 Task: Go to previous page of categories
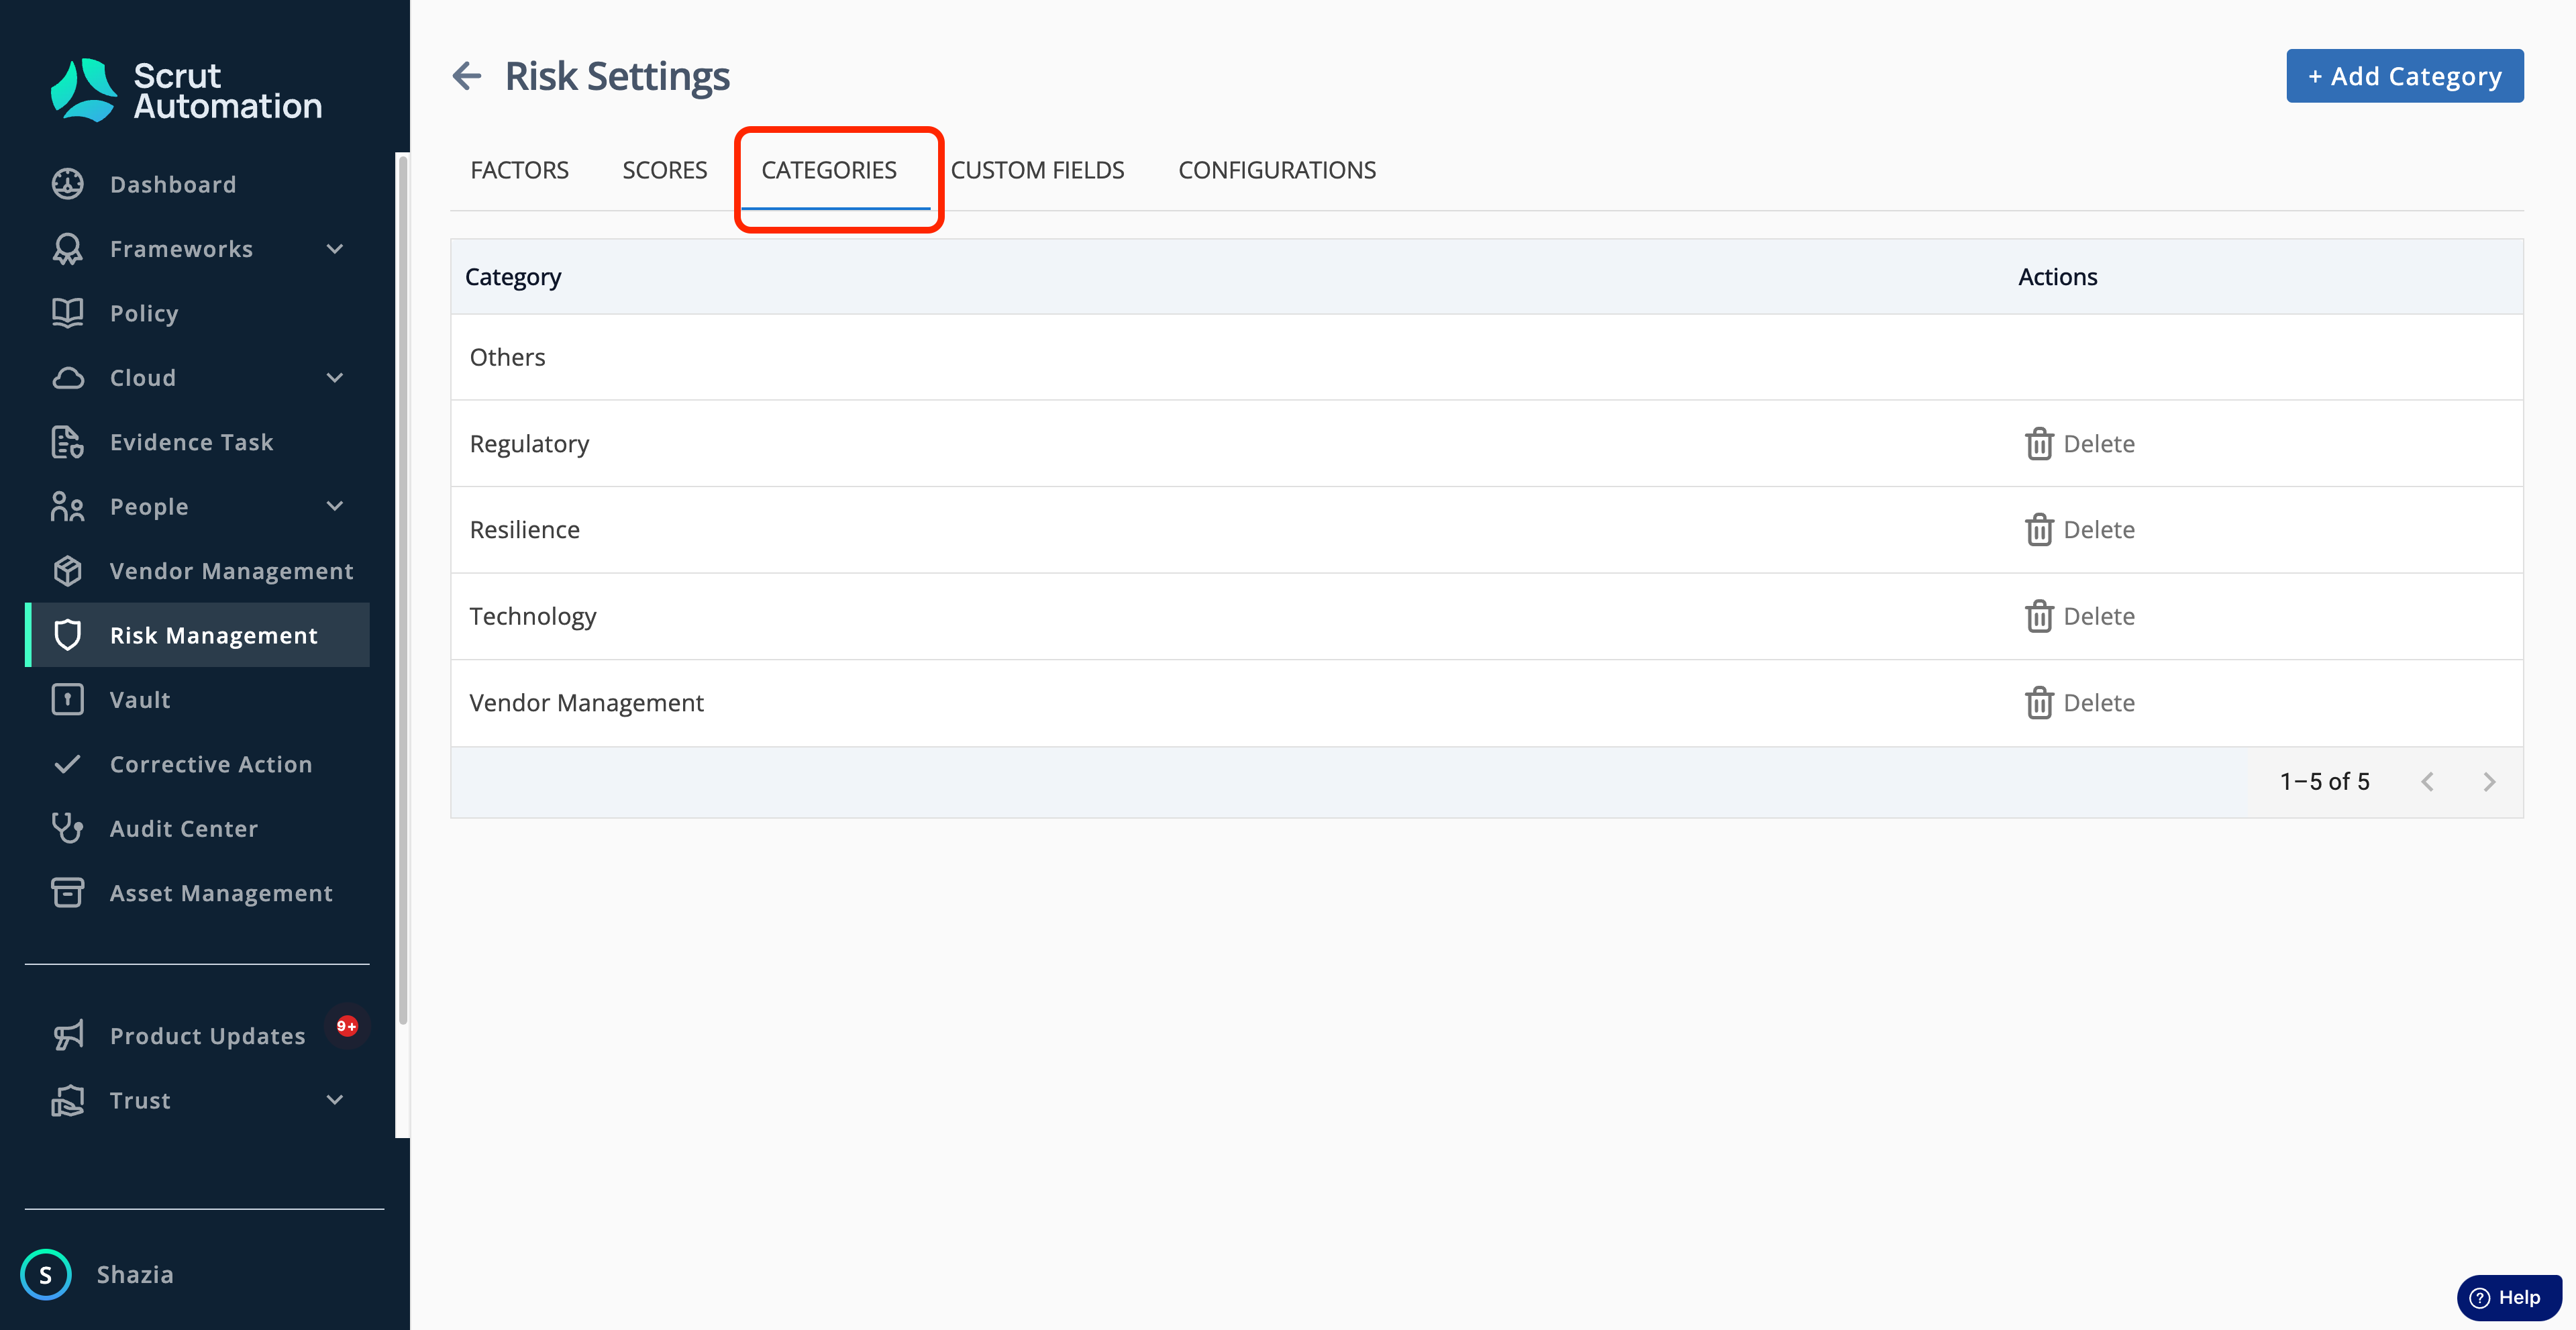pos(2427,782)
